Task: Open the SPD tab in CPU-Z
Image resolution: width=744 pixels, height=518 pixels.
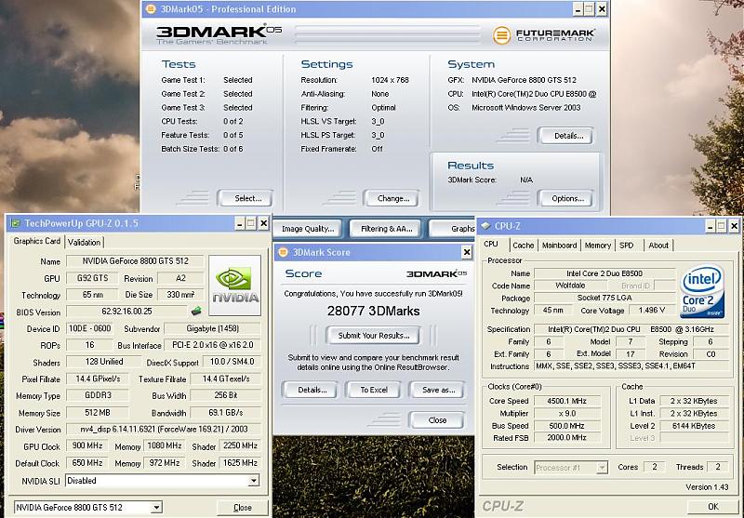Action: coord(626,246)
